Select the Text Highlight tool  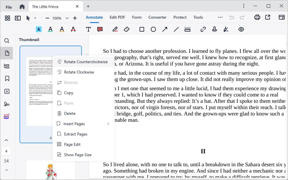[39, 29]
